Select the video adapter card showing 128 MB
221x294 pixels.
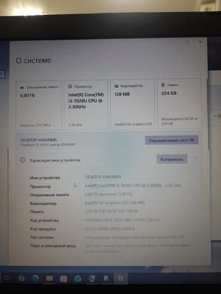coord(132,104)
